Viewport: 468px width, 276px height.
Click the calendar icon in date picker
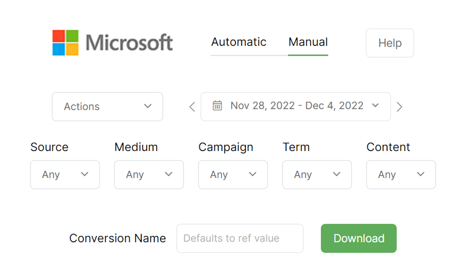(218, 106)
